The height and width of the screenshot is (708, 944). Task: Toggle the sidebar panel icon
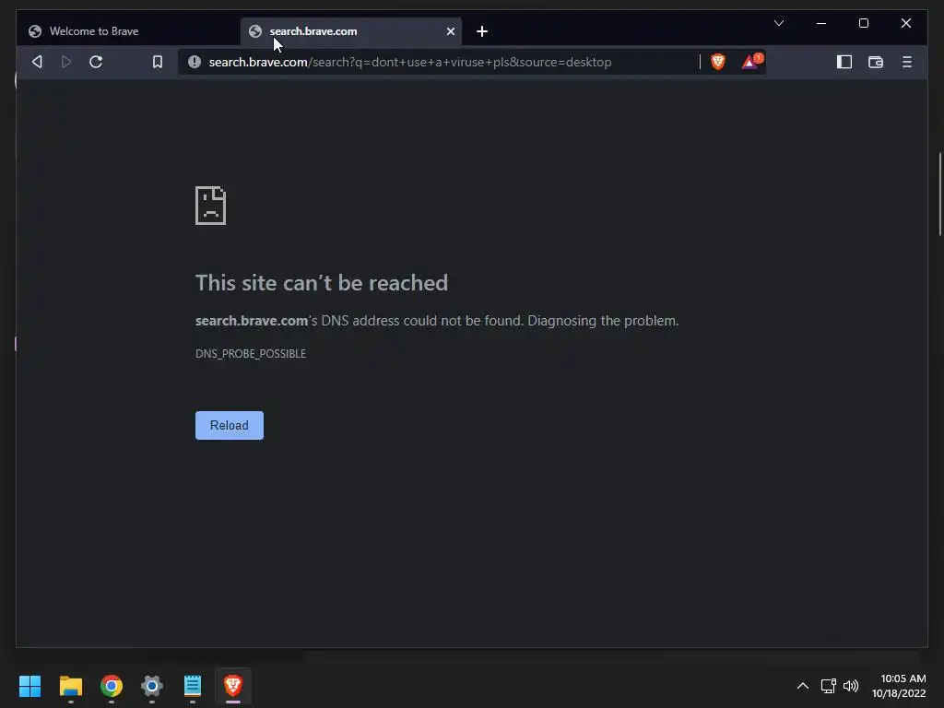(844, 62)
